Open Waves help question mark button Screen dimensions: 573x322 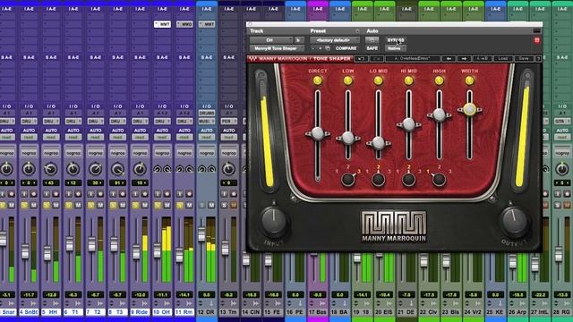538,59
